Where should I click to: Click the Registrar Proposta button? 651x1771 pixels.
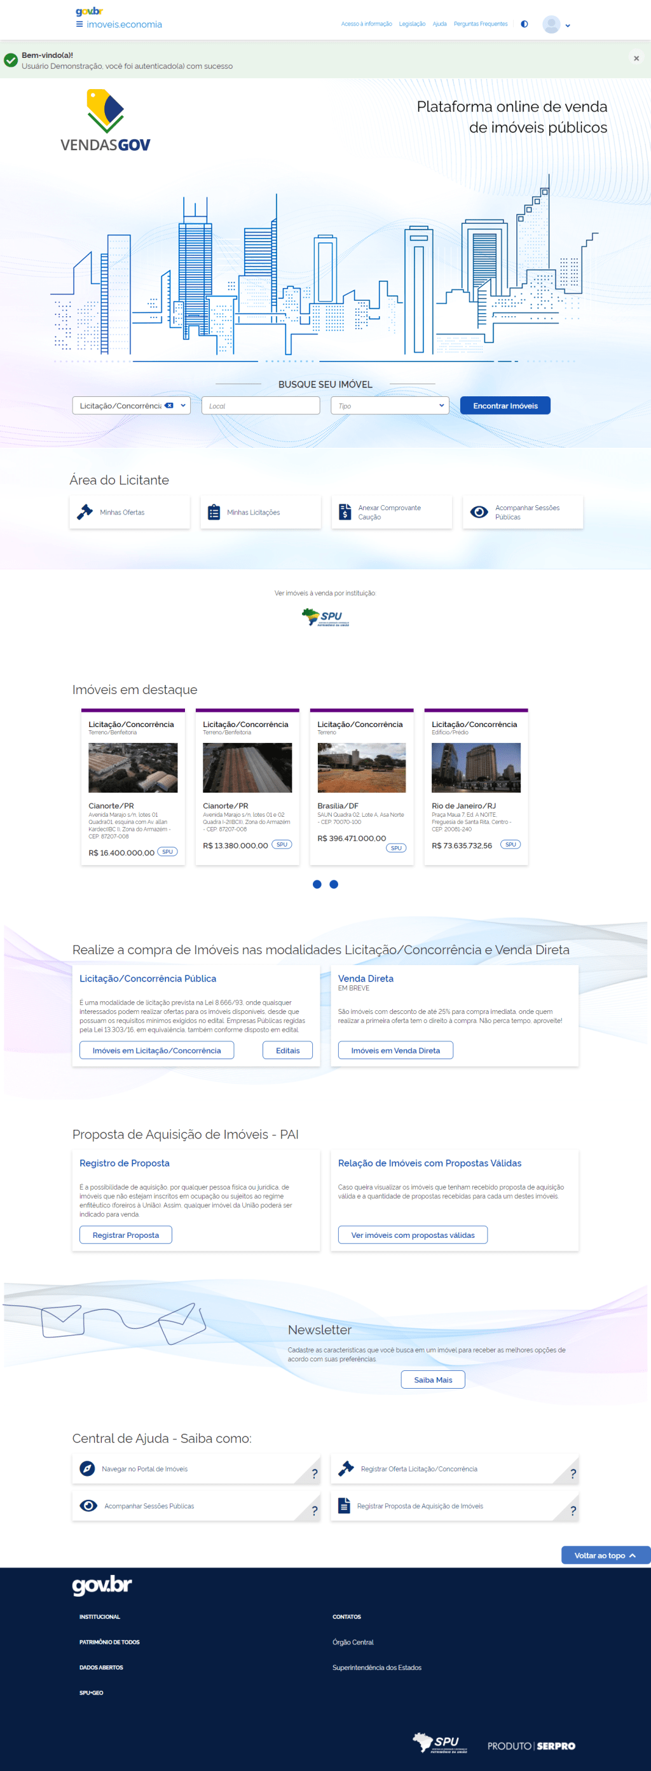(x=126, y=1235)
